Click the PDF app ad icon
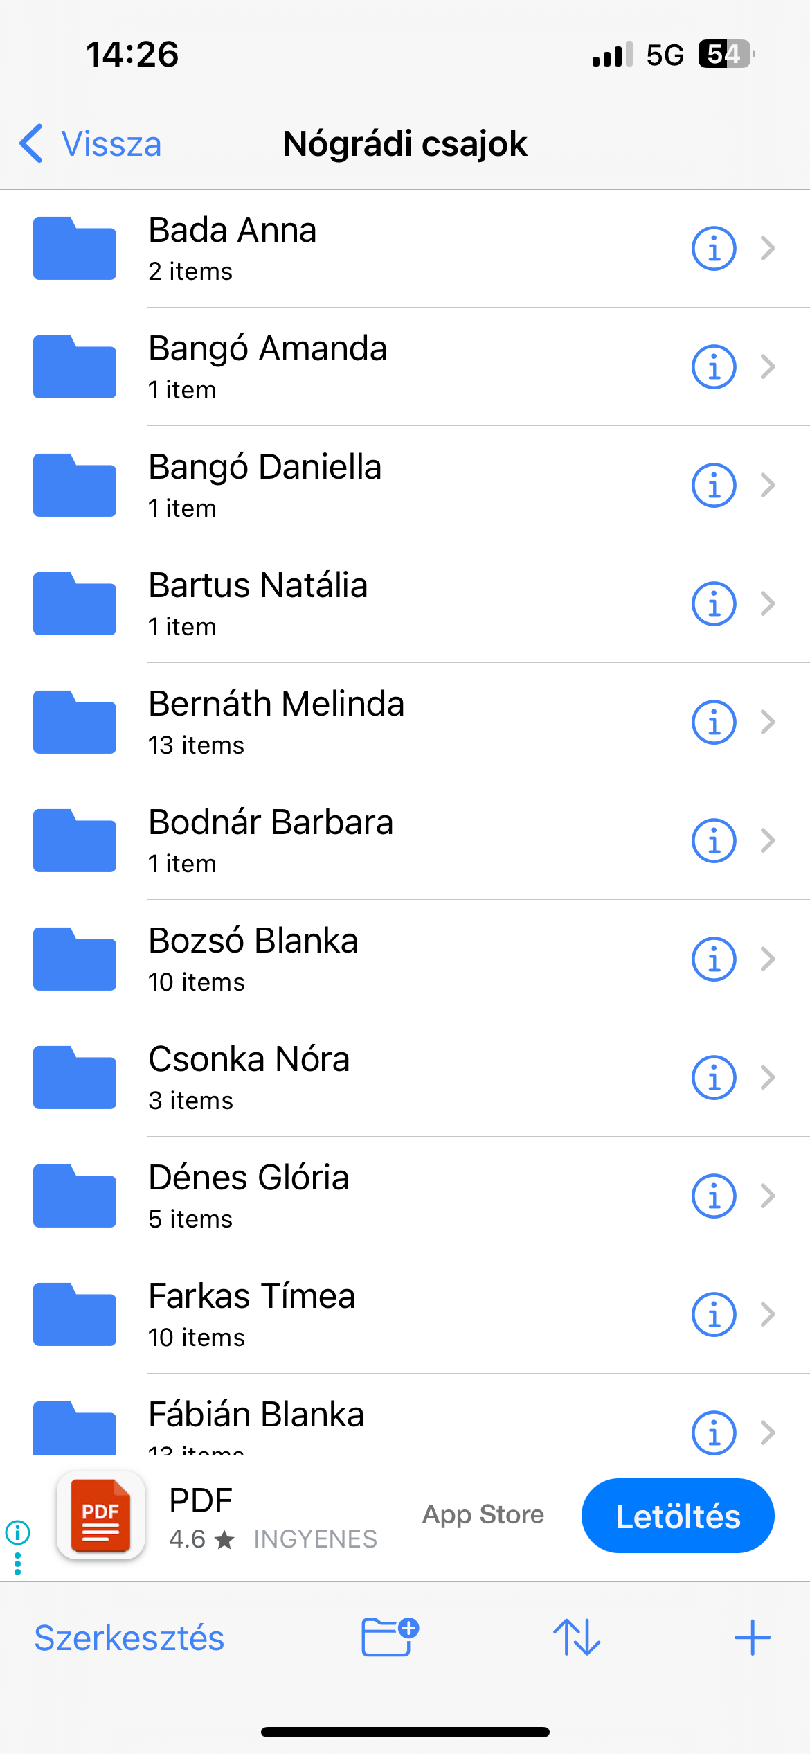 [x=101, y=1516]
